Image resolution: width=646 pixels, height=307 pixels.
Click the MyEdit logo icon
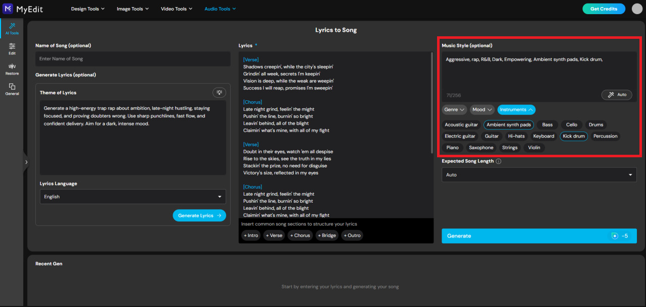coord(8,9)
